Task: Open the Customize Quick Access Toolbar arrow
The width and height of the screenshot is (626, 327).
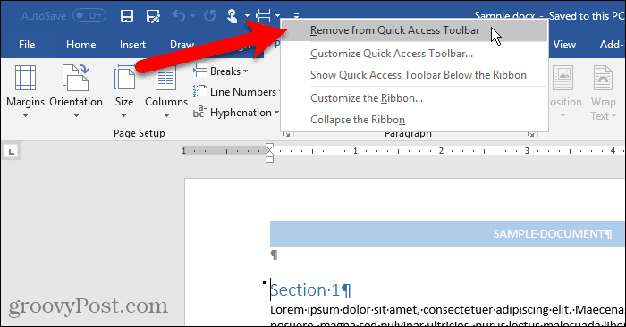Action: tap(296, 16)
